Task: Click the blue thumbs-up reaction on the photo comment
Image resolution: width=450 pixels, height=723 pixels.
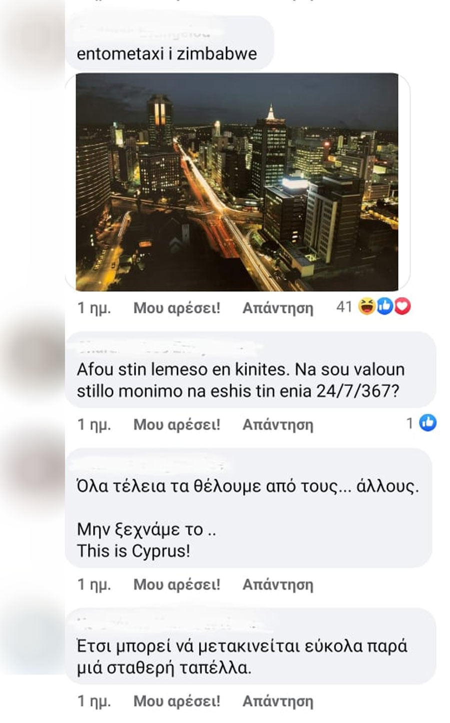Action: (384, 307)
